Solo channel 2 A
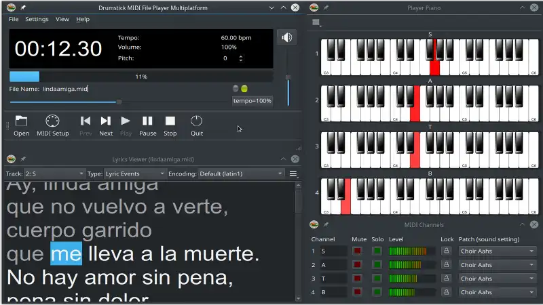 click(377, 264)
